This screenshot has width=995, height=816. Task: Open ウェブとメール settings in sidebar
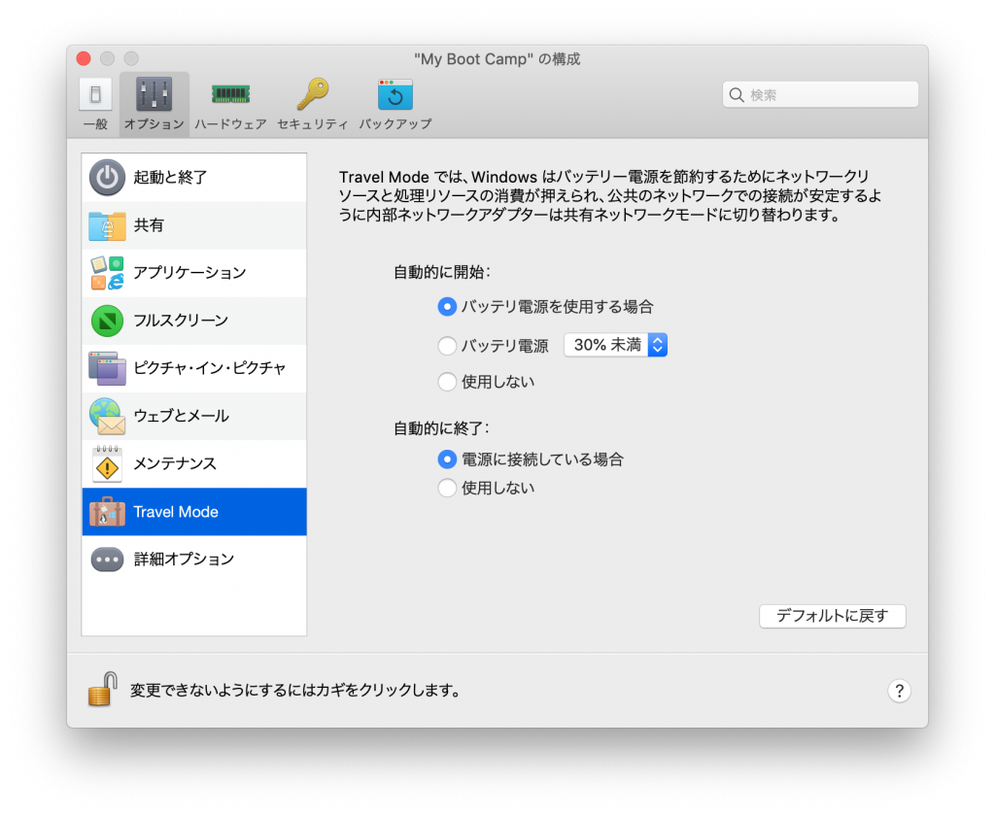pyautogui.click(x=194, y=416)
